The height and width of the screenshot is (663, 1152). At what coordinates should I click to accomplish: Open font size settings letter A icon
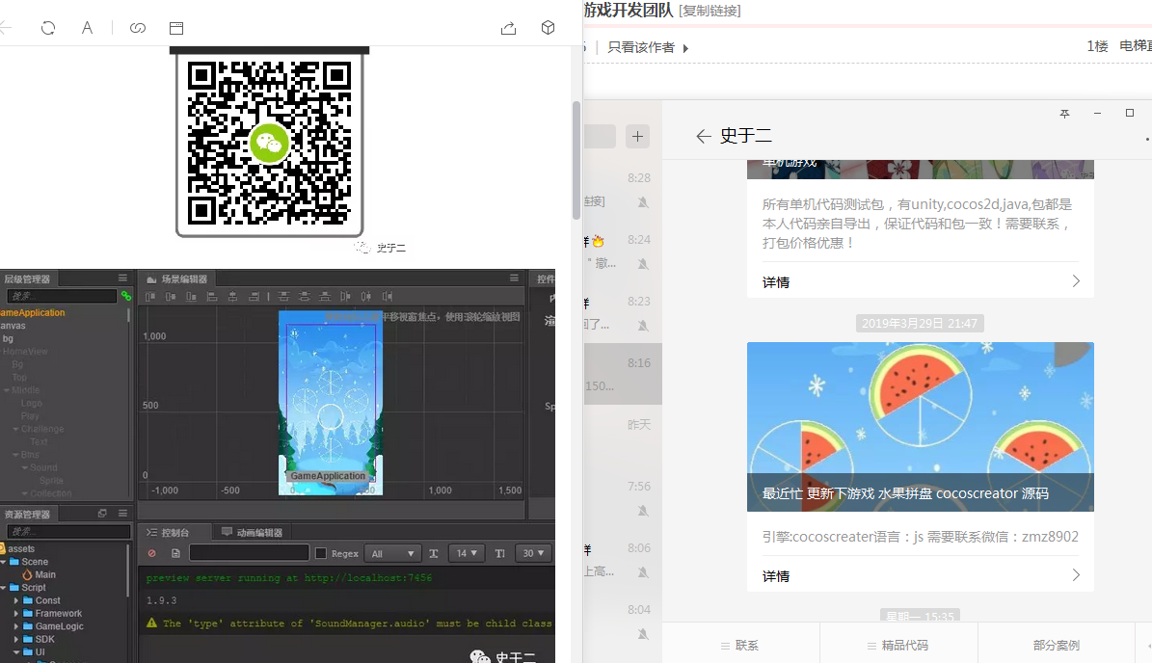point(87,28)
